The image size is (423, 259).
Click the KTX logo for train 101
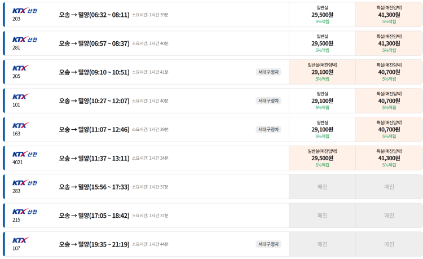click(21, 96)
